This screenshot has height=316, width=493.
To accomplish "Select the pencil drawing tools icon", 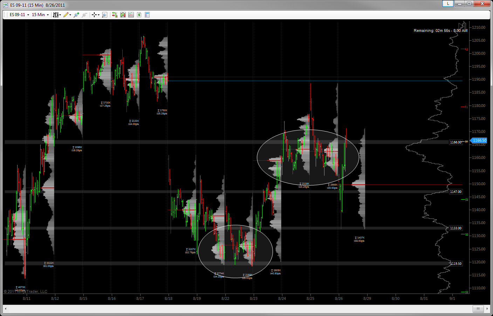I will (66, 15).
